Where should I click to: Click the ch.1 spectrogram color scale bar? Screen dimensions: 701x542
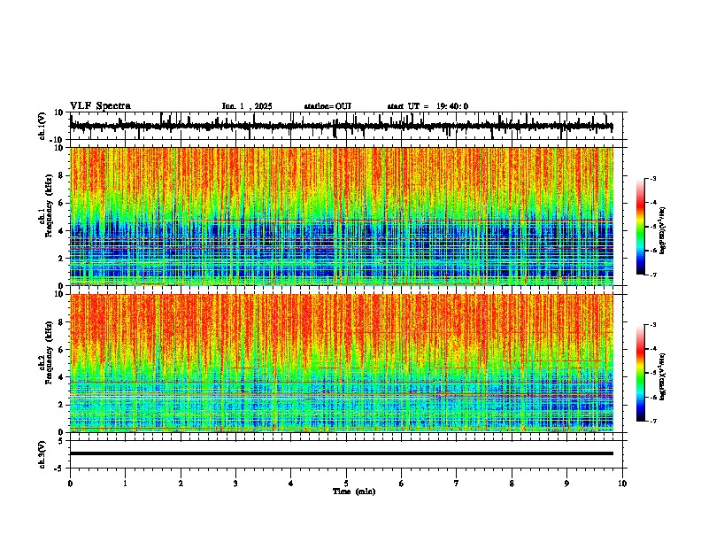coord(641,227)
